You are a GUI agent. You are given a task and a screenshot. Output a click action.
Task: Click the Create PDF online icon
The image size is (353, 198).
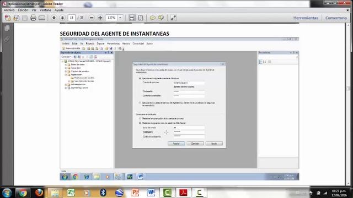(x=8, y=18)
